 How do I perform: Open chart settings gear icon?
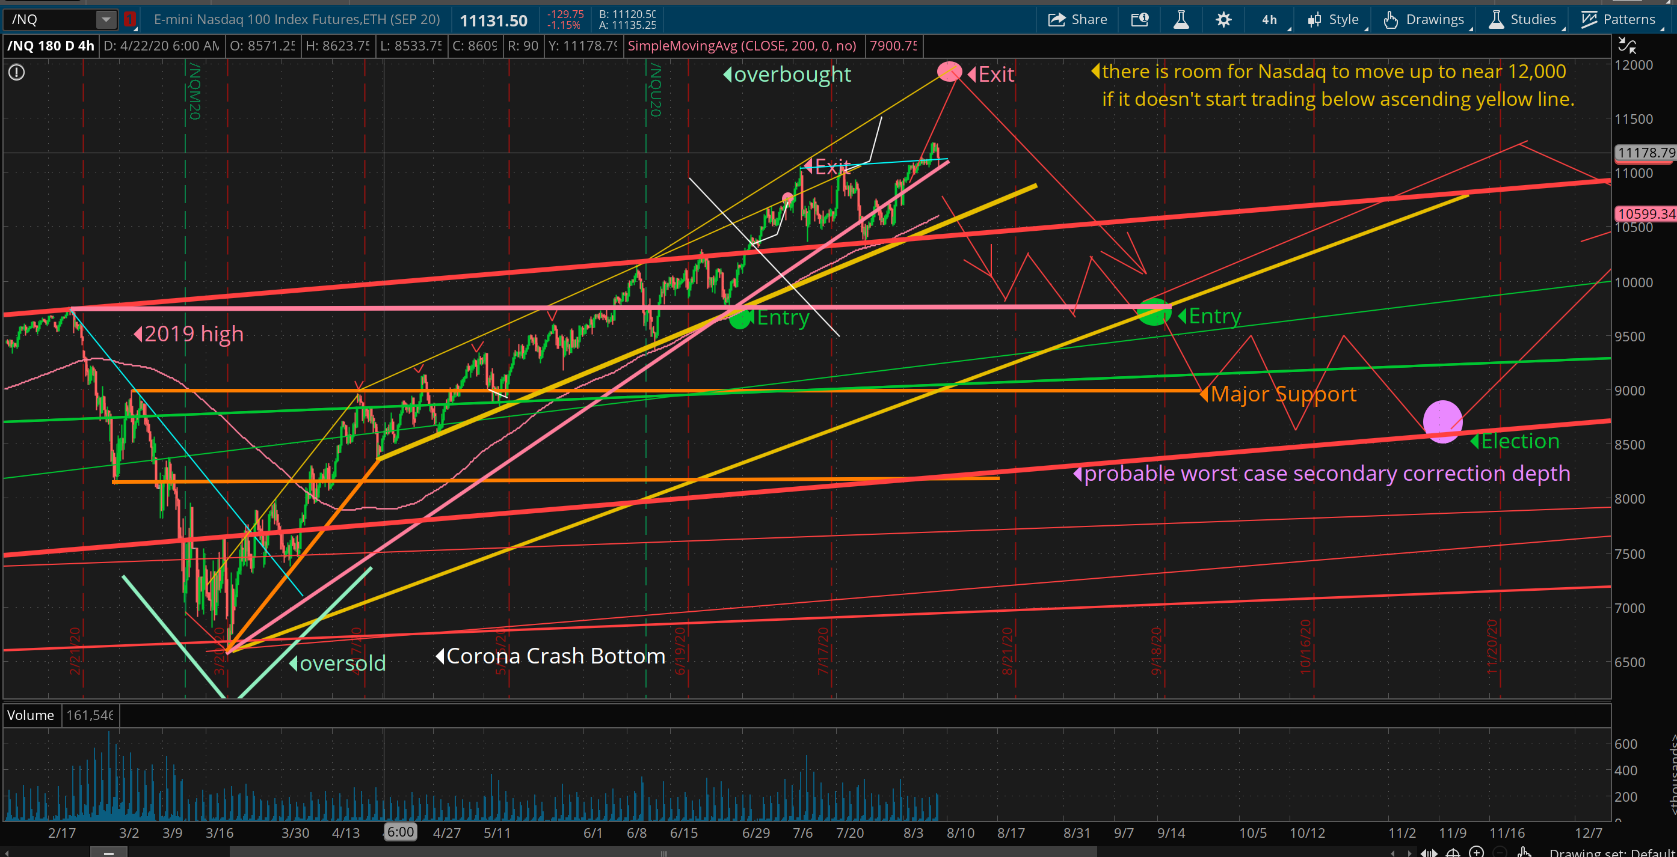tap(1223, 19)
